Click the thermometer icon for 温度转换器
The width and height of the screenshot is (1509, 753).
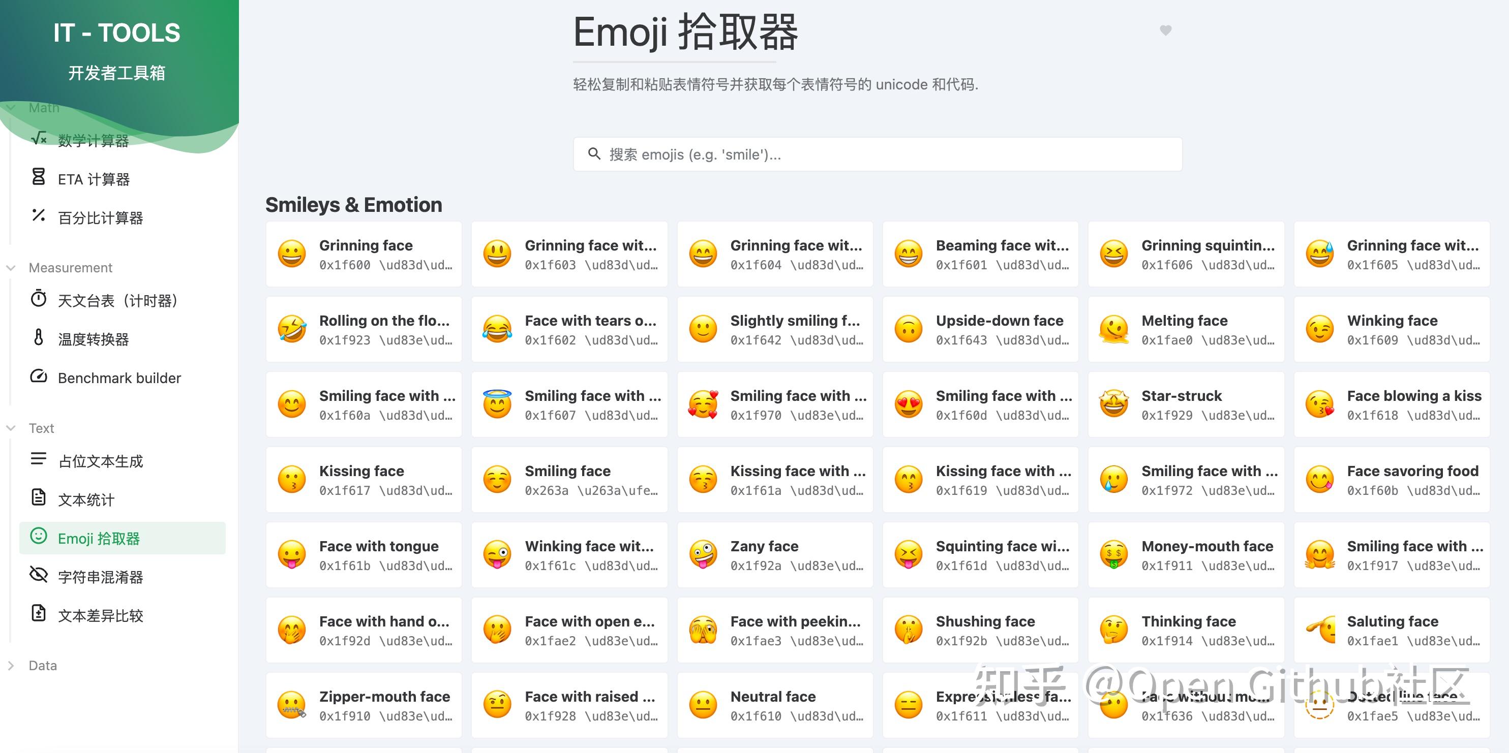pyautogui.click(x=38, y=339)
